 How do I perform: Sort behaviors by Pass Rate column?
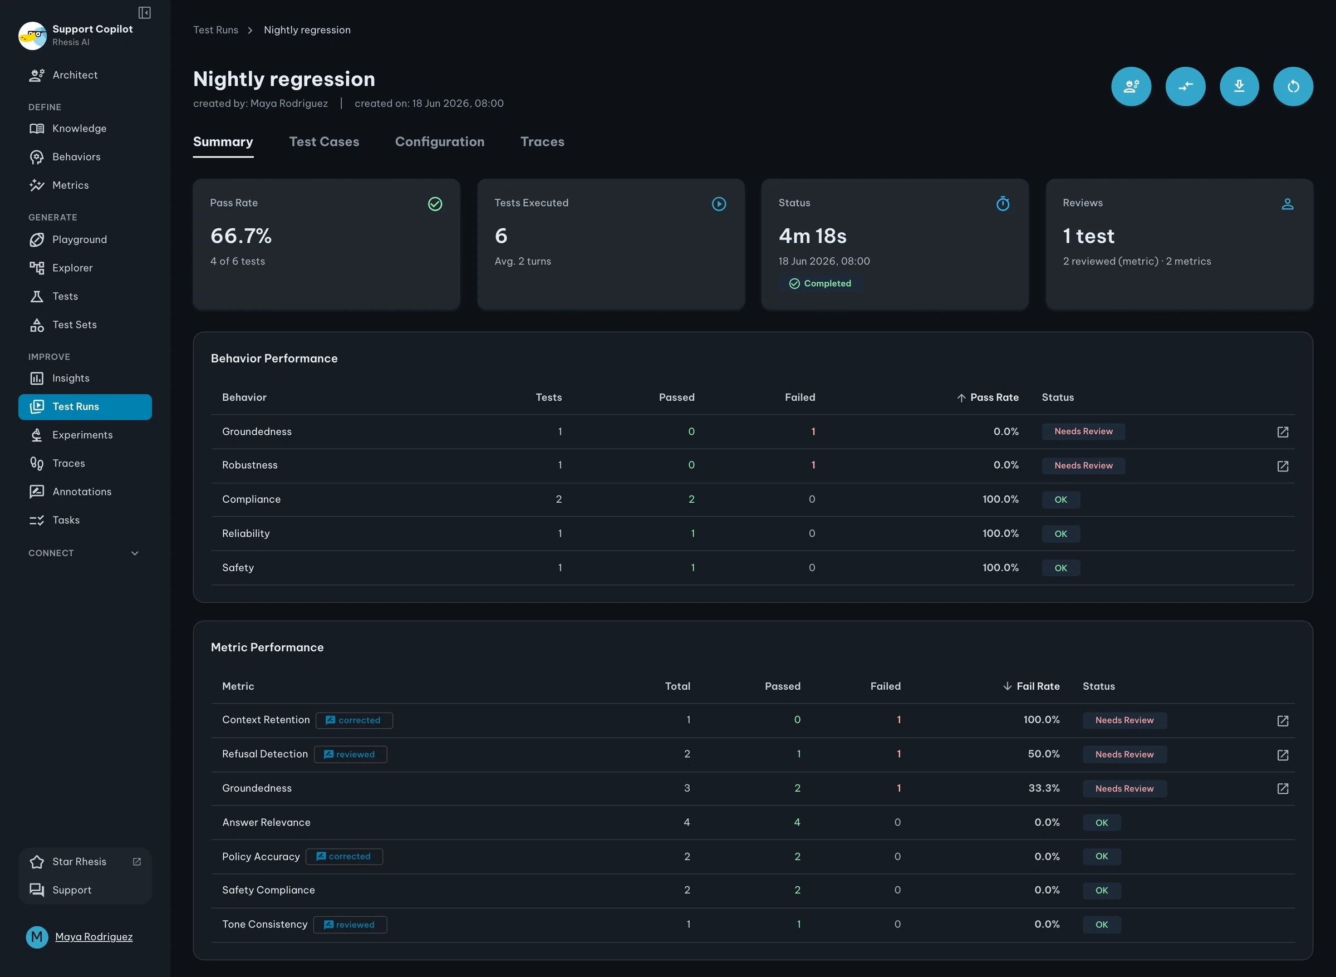pos(988,397)
